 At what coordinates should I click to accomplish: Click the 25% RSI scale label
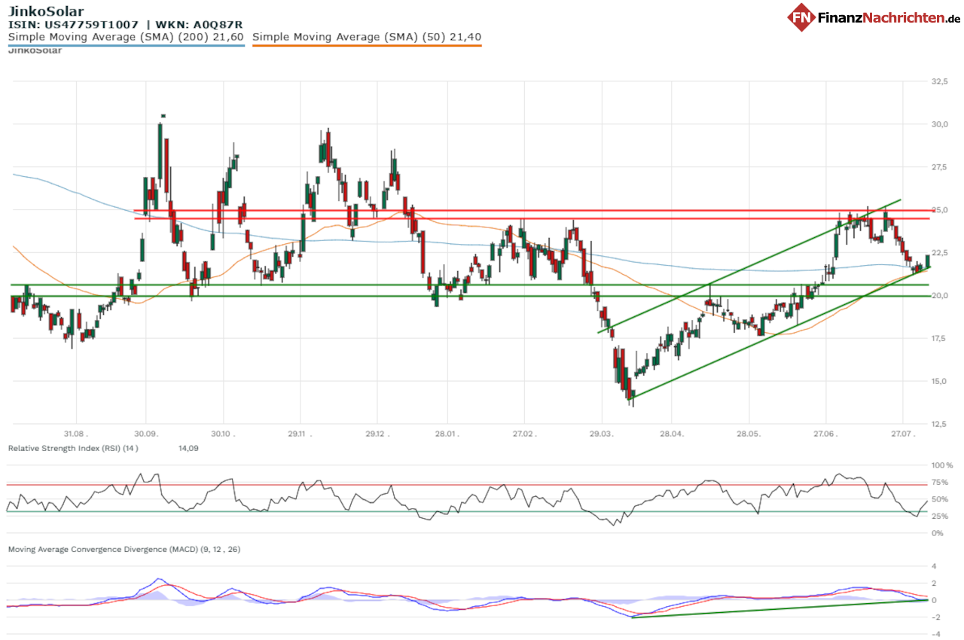pyautogui.click(x=941, y=516)
